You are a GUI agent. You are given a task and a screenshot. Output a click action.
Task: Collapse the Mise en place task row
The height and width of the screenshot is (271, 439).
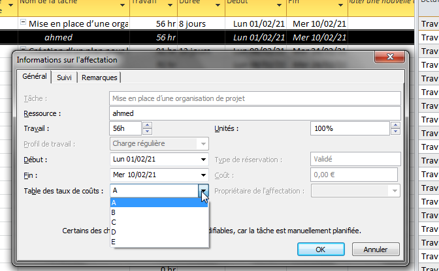pos(23,23)
